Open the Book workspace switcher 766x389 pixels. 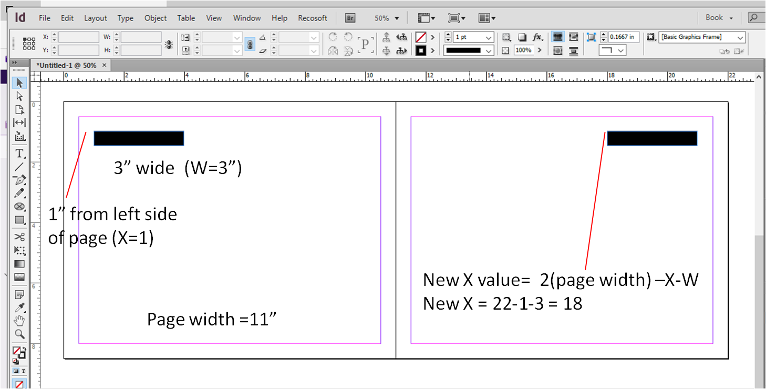719,18
